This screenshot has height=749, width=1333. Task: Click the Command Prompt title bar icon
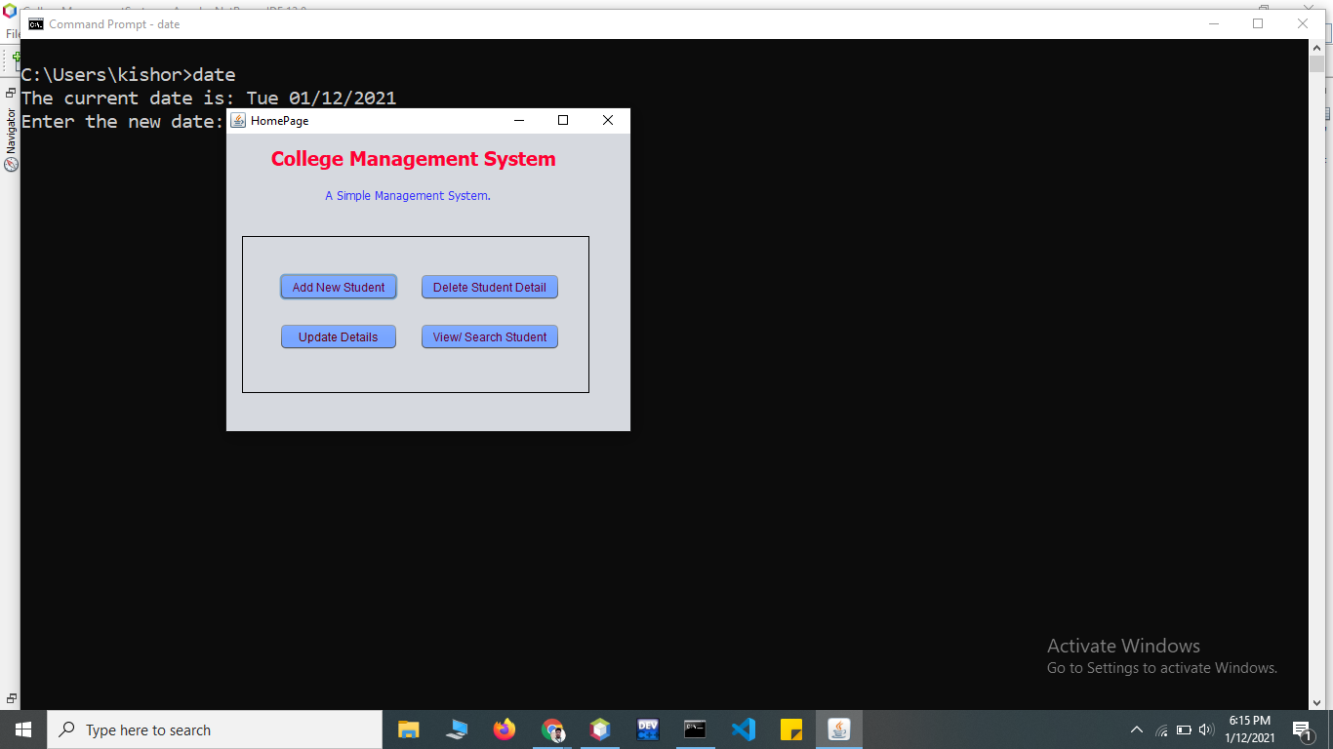[x=36, y=24]
